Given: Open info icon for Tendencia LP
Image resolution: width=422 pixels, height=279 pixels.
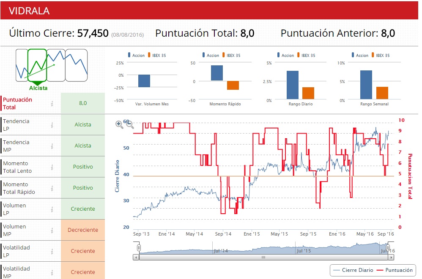Looking at the screenshot, I should tap(52, 125).
